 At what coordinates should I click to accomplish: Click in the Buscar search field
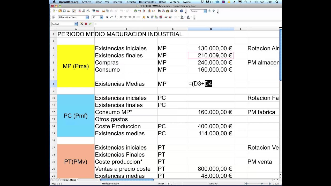coord(197,11)
